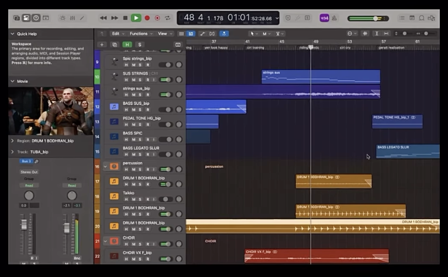Viewport: 448px width, 277px height.
Task: Start playback with the green Play button
Action: pyautogui.click(x=136, y=18)
